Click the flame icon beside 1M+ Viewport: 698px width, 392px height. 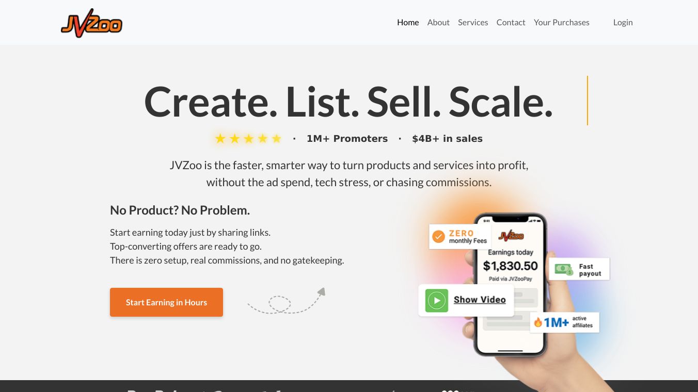pos(538,322)
